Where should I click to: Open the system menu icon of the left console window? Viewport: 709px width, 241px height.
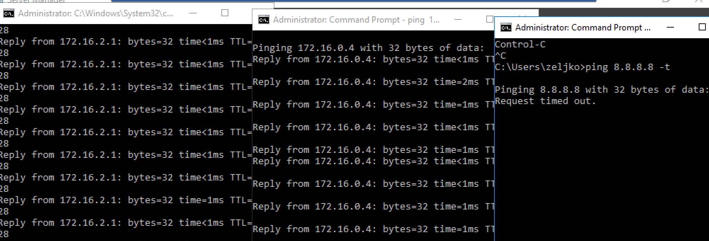pos(8,13)
